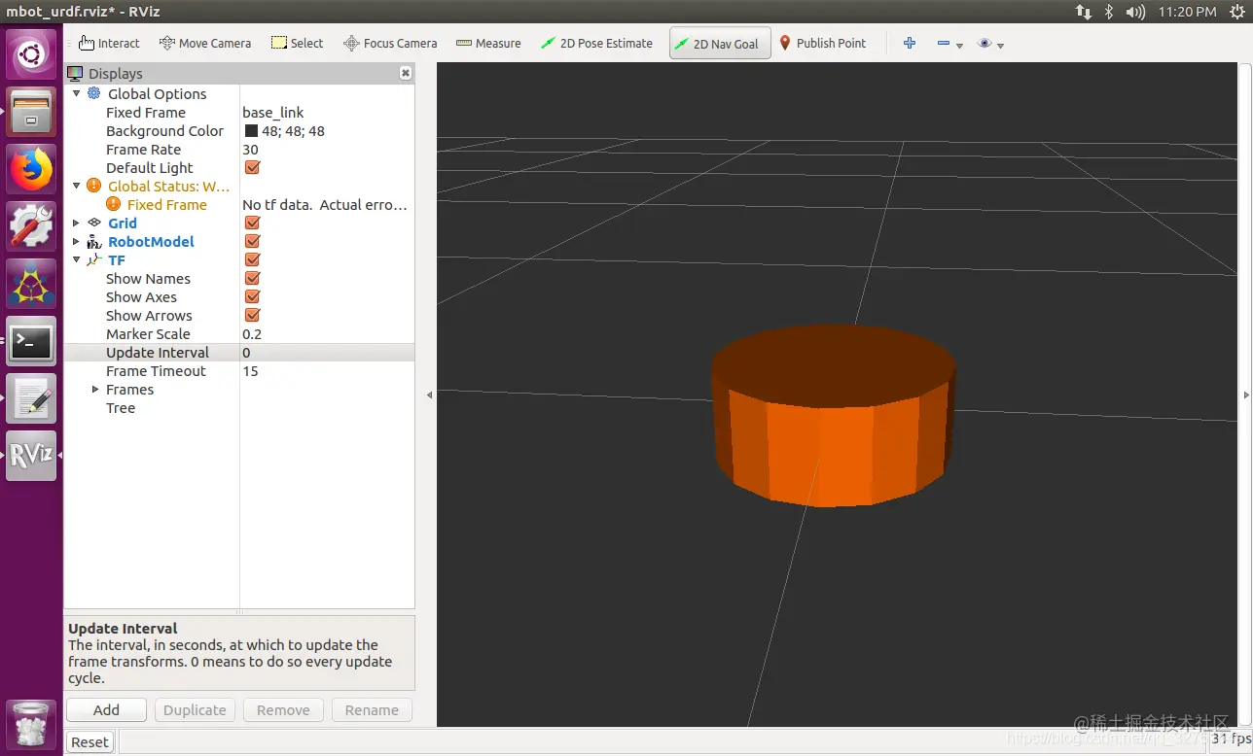This screenshot has height=756, width=1253.
Task: Open the Bluetooth indicator menu
Action: tap(1109, 12)
